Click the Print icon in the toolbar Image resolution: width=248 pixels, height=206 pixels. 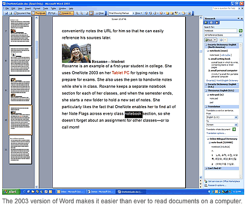coord(11,13)
